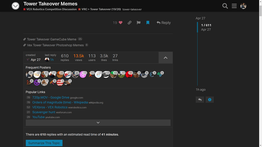Click the 113 users count
262x147 pixels.
coord(92,58)
